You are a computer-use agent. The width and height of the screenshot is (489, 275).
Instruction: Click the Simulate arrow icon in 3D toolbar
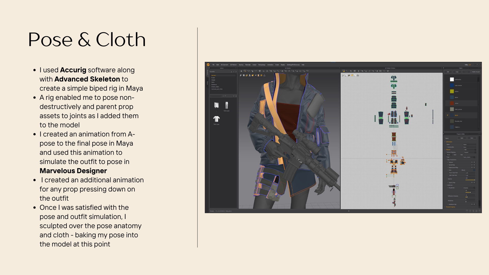(x=241, y=71)
